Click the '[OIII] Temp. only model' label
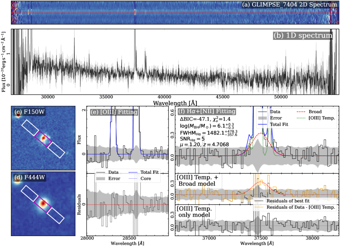The image size is (340, 247). tap(195, 211)
